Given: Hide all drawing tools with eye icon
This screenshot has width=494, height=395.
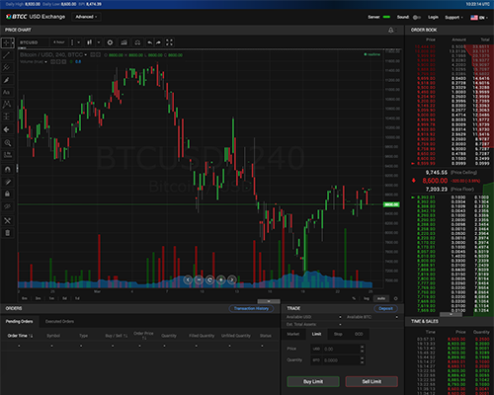Looking at the screenshot, I should pyautogui.click(x=7, y=206).
